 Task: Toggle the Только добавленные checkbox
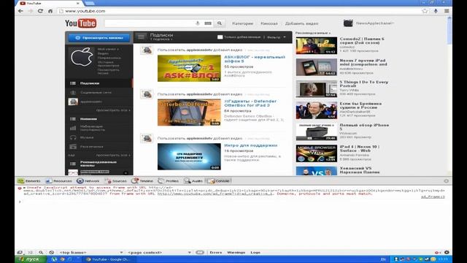[x=220, y=37]
